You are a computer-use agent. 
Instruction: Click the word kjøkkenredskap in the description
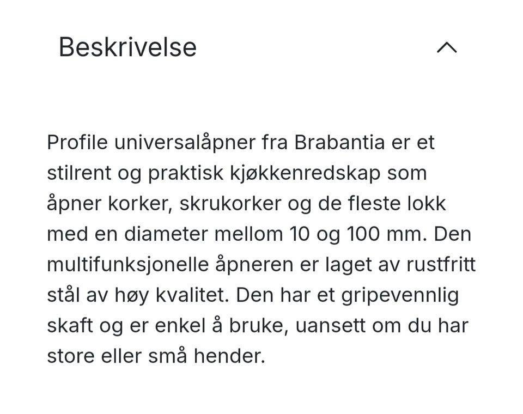tap(305, 174)
